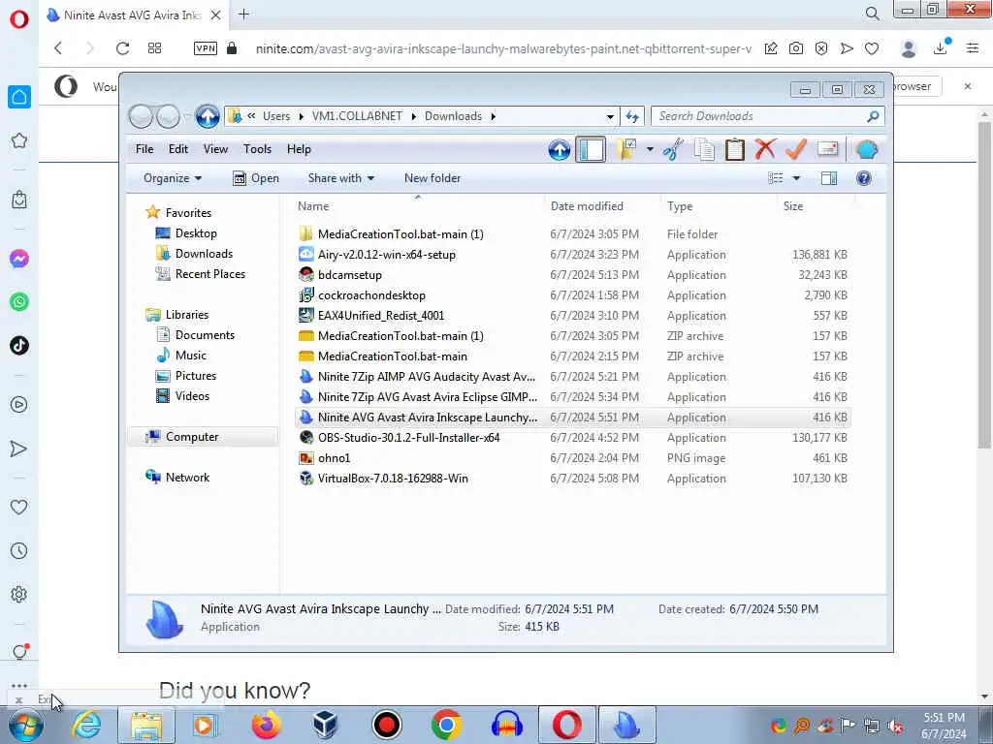Select Music library

[x=191, y=356]
